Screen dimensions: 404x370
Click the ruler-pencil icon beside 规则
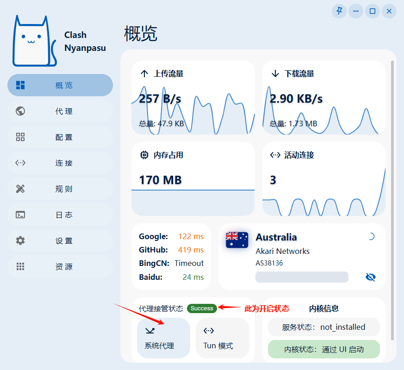coord(20,189)
